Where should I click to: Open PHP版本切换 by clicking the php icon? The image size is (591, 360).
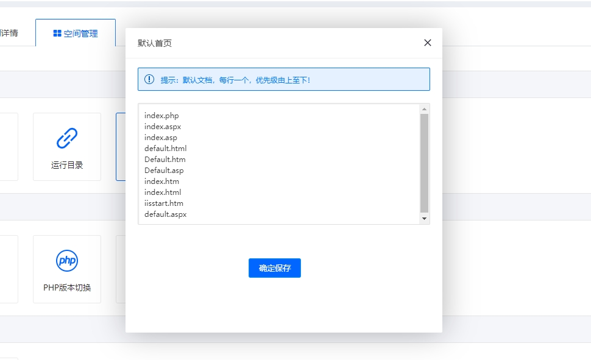point(67,260)
